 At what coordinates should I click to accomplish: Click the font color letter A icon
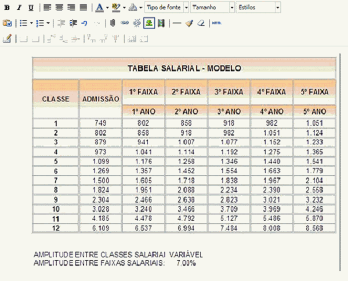click(99, 8)
